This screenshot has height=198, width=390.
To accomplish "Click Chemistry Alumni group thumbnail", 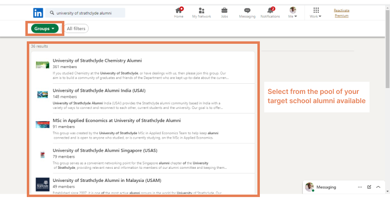I will click(x=42, y=65).
